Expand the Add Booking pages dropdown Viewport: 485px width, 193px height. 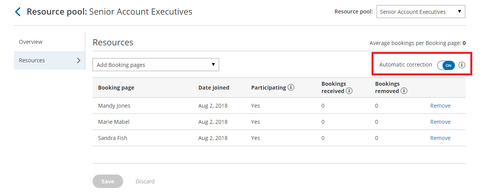pos(155,65)
